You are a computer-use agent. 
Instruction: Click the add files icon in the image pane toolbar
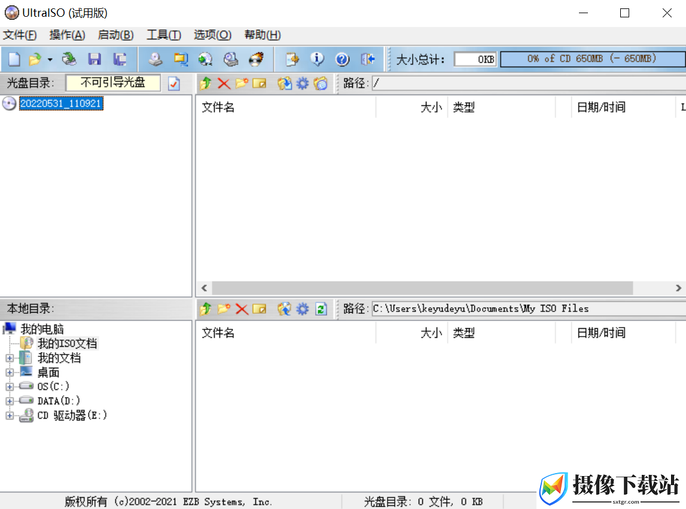284,83
